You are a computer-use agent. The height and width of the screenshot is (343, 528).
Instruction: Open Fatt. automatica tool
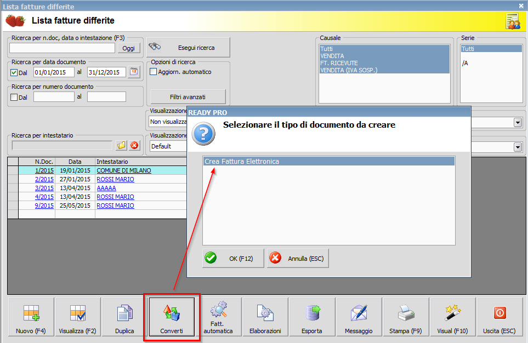[219, 317]
